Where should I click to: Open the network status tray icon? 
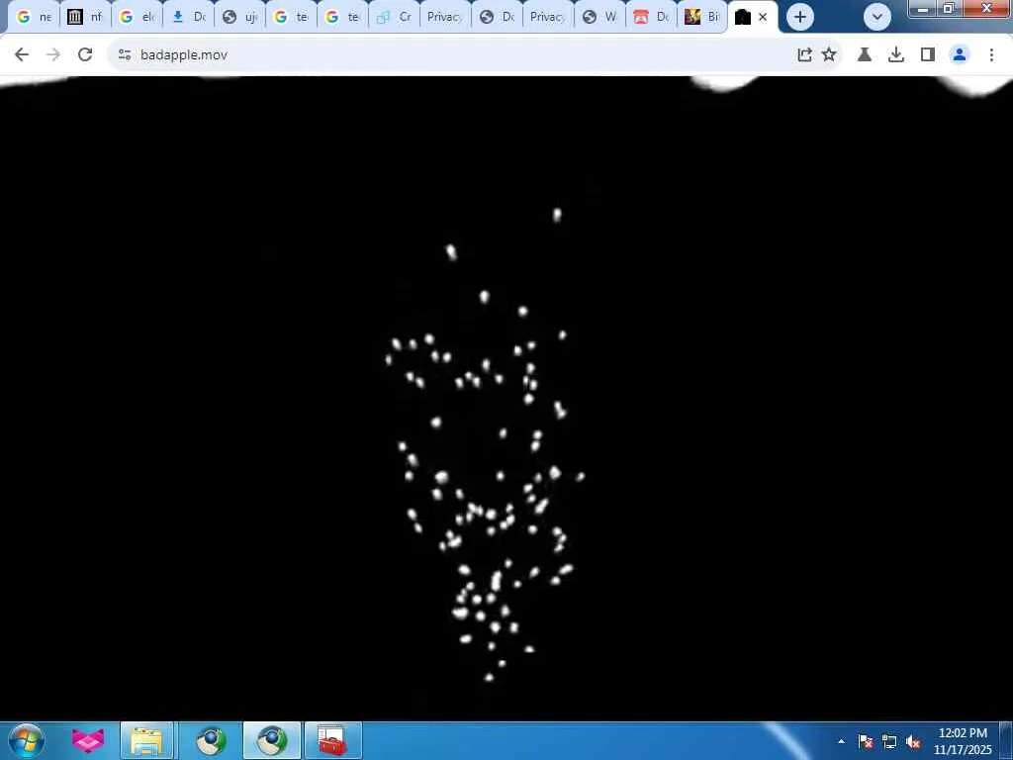point(889,741)
